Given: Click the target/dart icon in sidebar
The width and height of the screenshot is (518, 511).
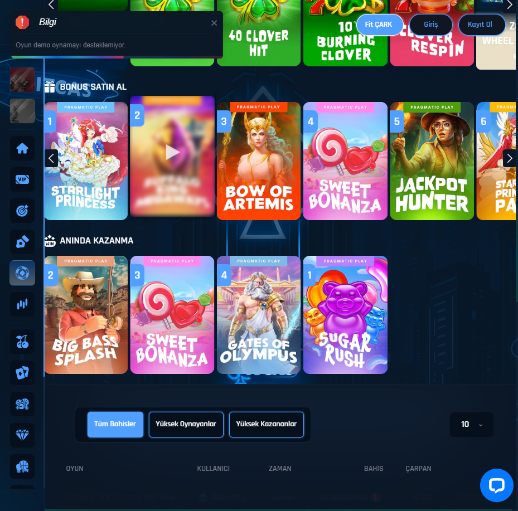Looking at the screenshot, I should click(22, 211).
